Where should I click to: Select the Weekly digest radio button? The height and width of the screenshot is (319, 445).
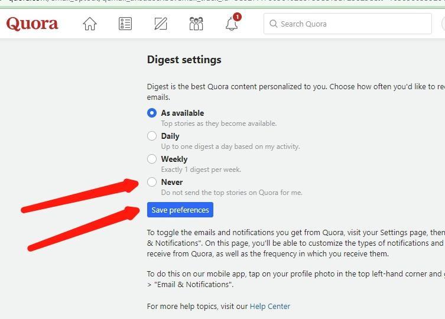click(152, 159)
